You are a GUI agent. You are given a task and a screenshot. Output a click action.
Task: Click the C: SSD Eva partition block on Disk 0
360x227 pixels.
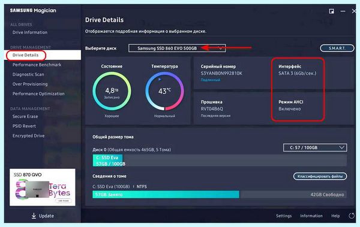point(107,161)
